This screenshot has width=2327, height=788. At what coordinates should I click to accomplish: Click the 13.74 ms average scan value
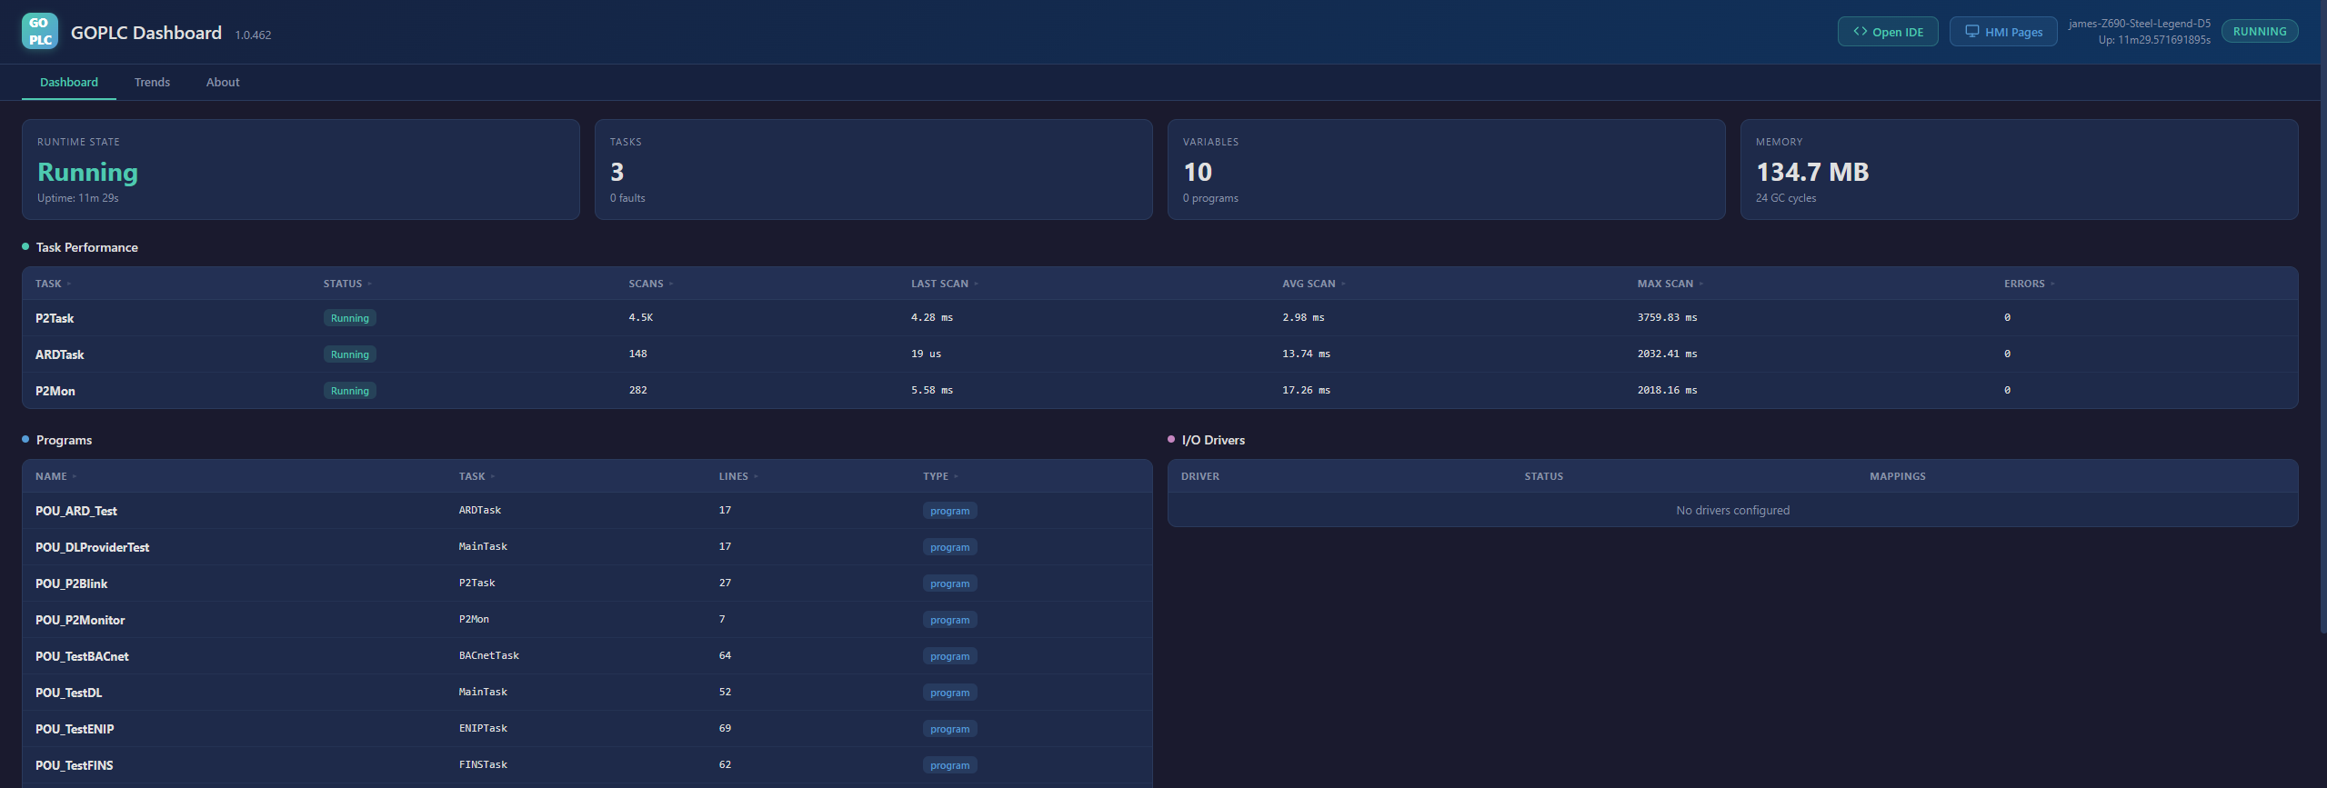tap(1306, 354)
